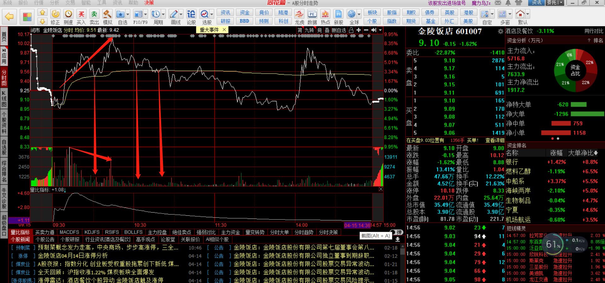Open the 自定 dropdown arrow
The width and height of the screenshot is (605, 283).
492,14
